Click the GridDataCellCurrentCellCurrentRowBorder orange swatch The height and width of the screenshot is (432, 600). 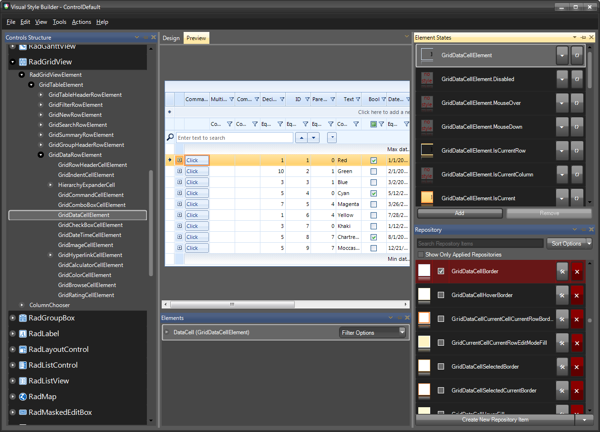pos(424,319)
